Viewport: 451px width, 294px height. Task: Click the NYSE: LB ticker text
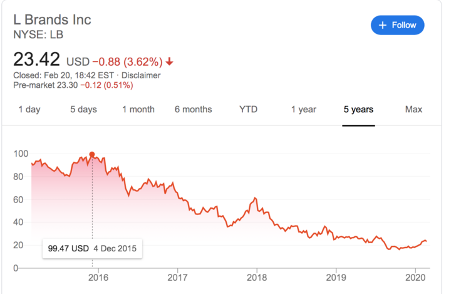click(38, 34)
